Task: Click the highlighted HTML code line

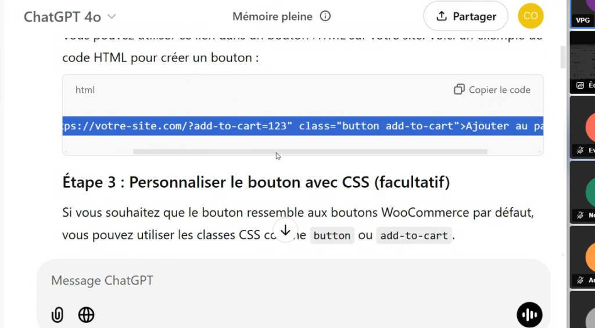Action: [302, 126]
